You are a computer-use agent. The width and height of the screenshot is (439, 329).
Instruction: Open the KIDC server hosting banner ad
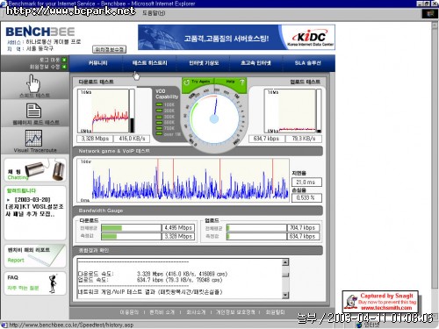(x=236, y=37)
